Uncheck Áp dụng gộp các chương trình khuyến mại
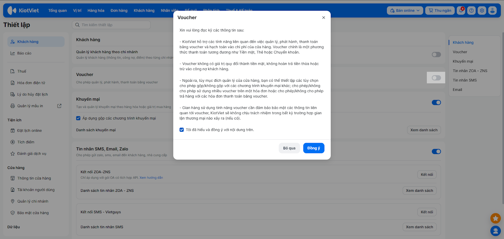504x239 pixels. 78,118
